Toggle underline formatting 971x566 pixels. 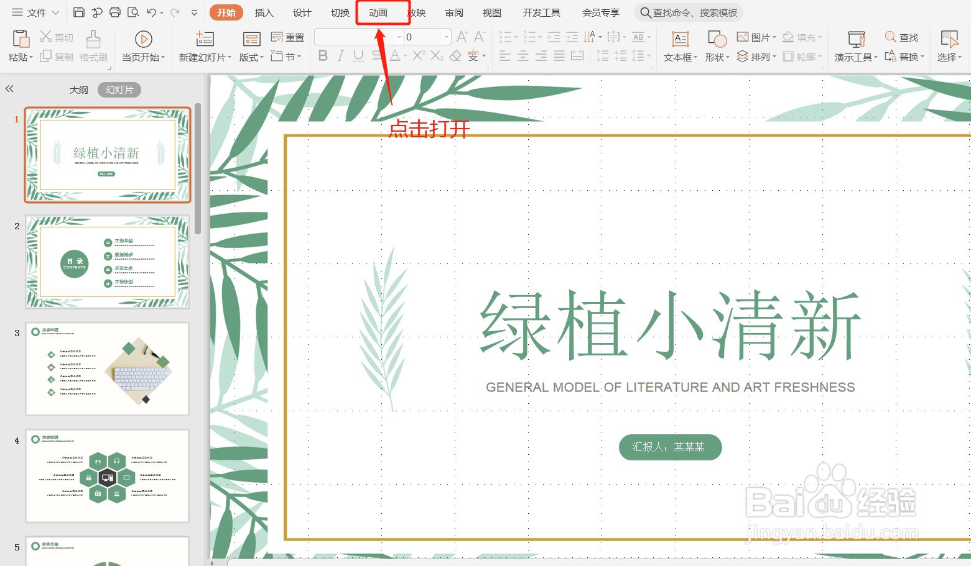click(x=358, y=56)
